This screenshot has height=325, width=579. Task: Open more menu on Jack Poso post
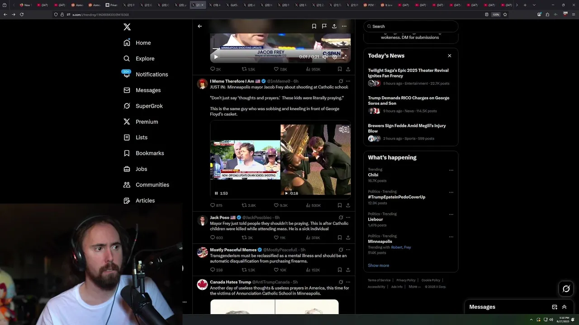pyautogui.click(x=348, y=218)
